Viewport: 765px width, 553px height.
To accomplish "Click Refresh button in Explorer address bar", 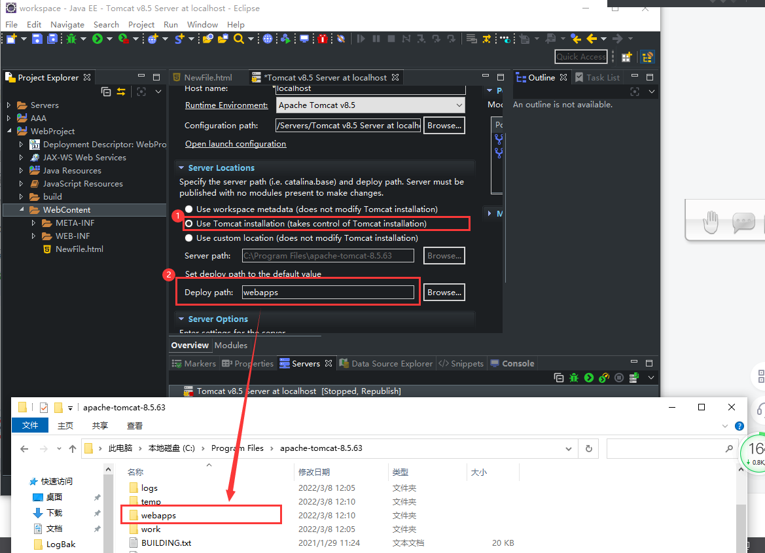I will point(589,448).
